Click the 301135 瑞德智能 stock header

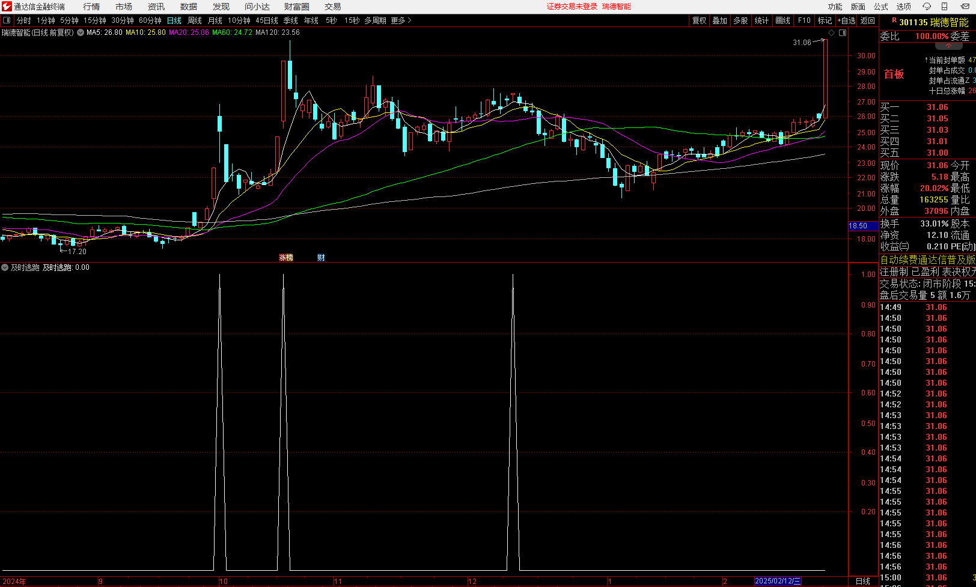point(934,22)
